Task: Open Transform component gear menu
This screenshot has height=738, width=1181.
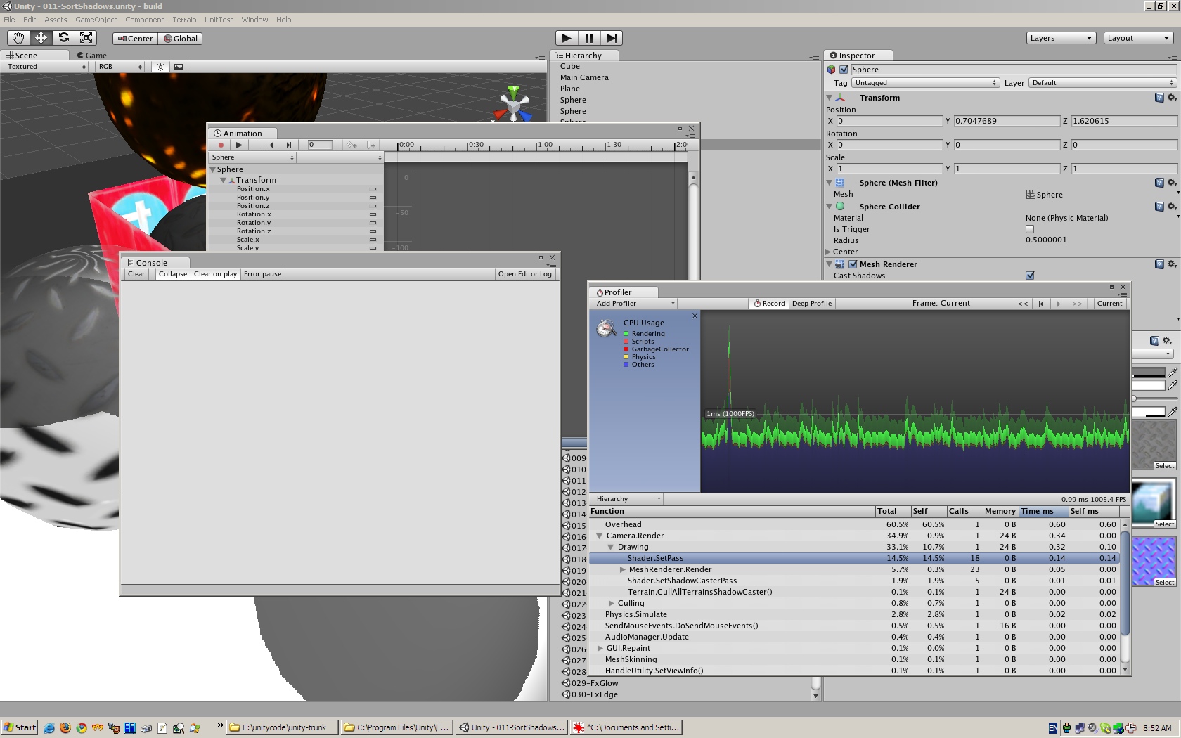Action: pyautogui.click(x=1172, y=98)
